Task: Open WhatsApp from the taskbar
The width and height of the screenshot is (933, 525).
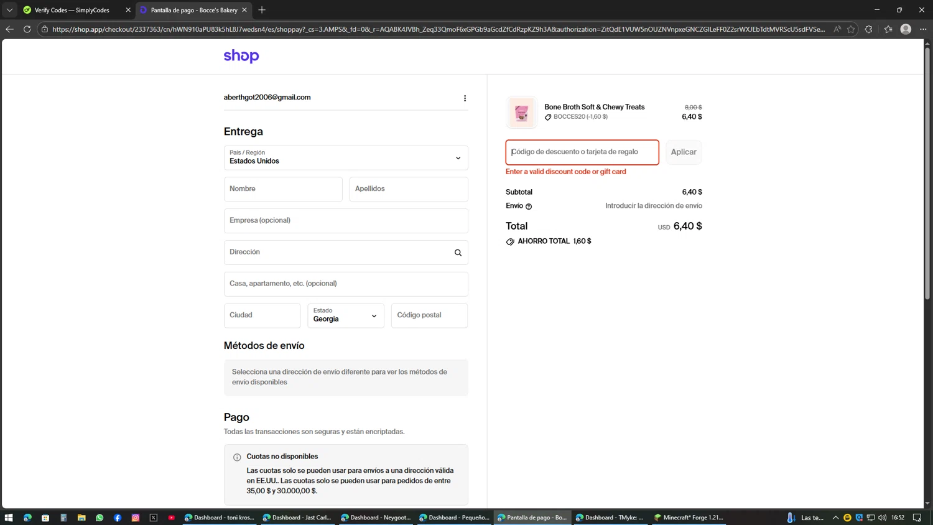Action: coord(100,518)
